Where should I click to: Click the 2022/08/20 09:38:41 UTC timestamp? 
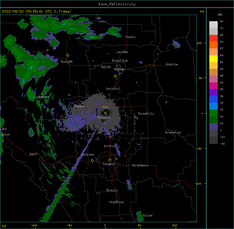tap(27, 11)
